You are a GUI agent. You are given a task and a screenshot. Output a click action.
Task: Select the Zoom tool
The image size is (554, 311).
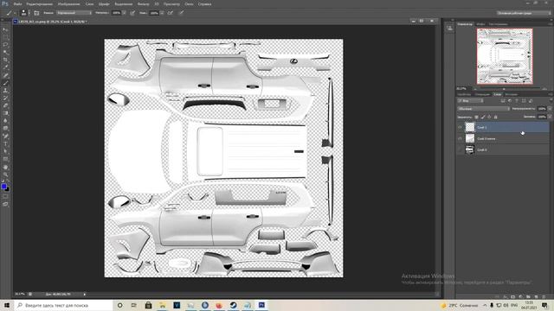pos(5,175)
